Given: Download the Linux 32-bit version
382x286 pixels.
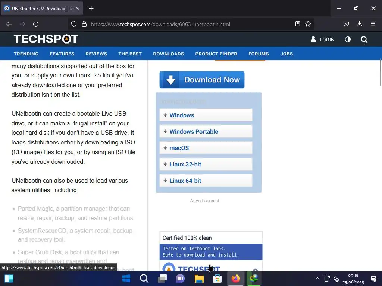Looking at the screenshot, I should click(x=206, y=164).
